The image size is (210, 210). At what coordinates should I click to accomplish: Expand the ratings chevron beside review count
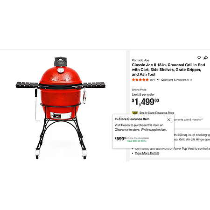(x=158, y=80)
